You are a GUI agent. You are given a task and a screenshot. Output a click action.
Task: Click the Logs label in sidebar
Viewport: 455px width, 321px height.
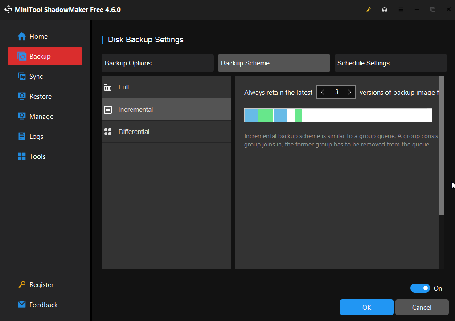(36, 136)
